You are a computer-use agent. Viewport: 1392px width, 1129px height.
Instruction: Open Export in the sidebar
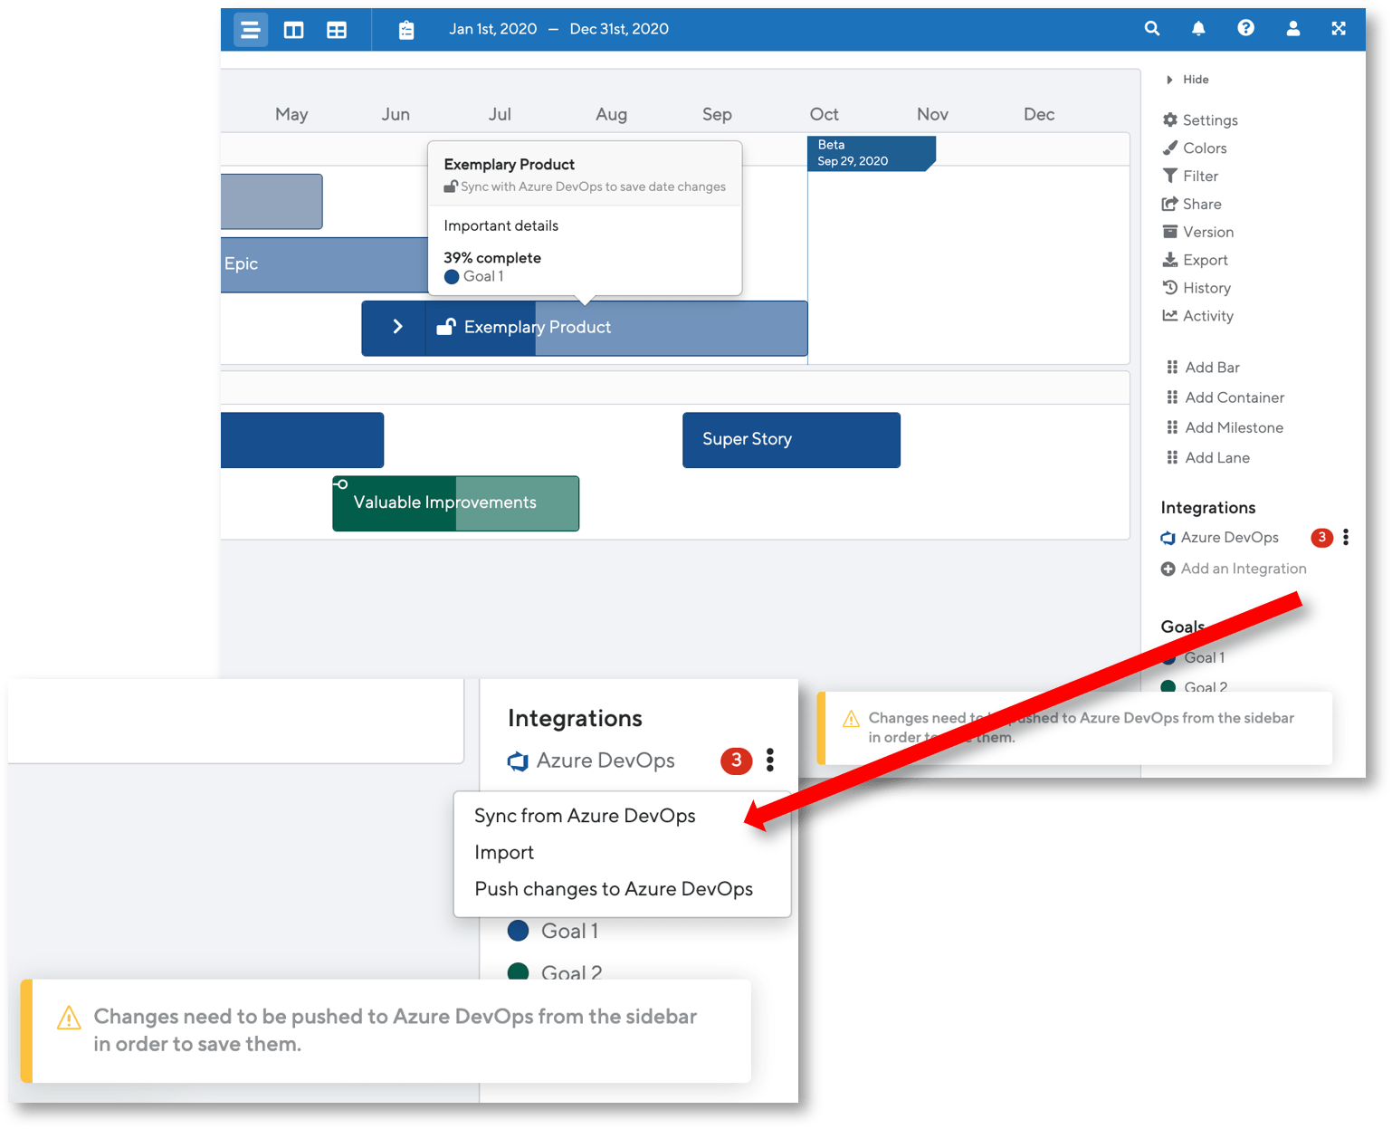click(x=1196, y=261)
